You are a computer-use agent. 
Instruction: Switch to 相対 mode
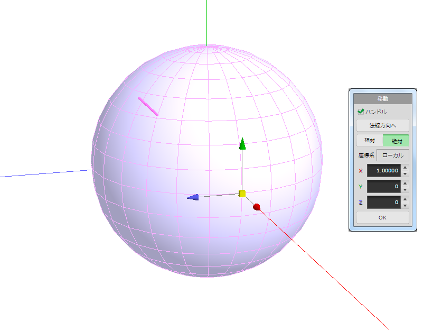tap(370, 141)
